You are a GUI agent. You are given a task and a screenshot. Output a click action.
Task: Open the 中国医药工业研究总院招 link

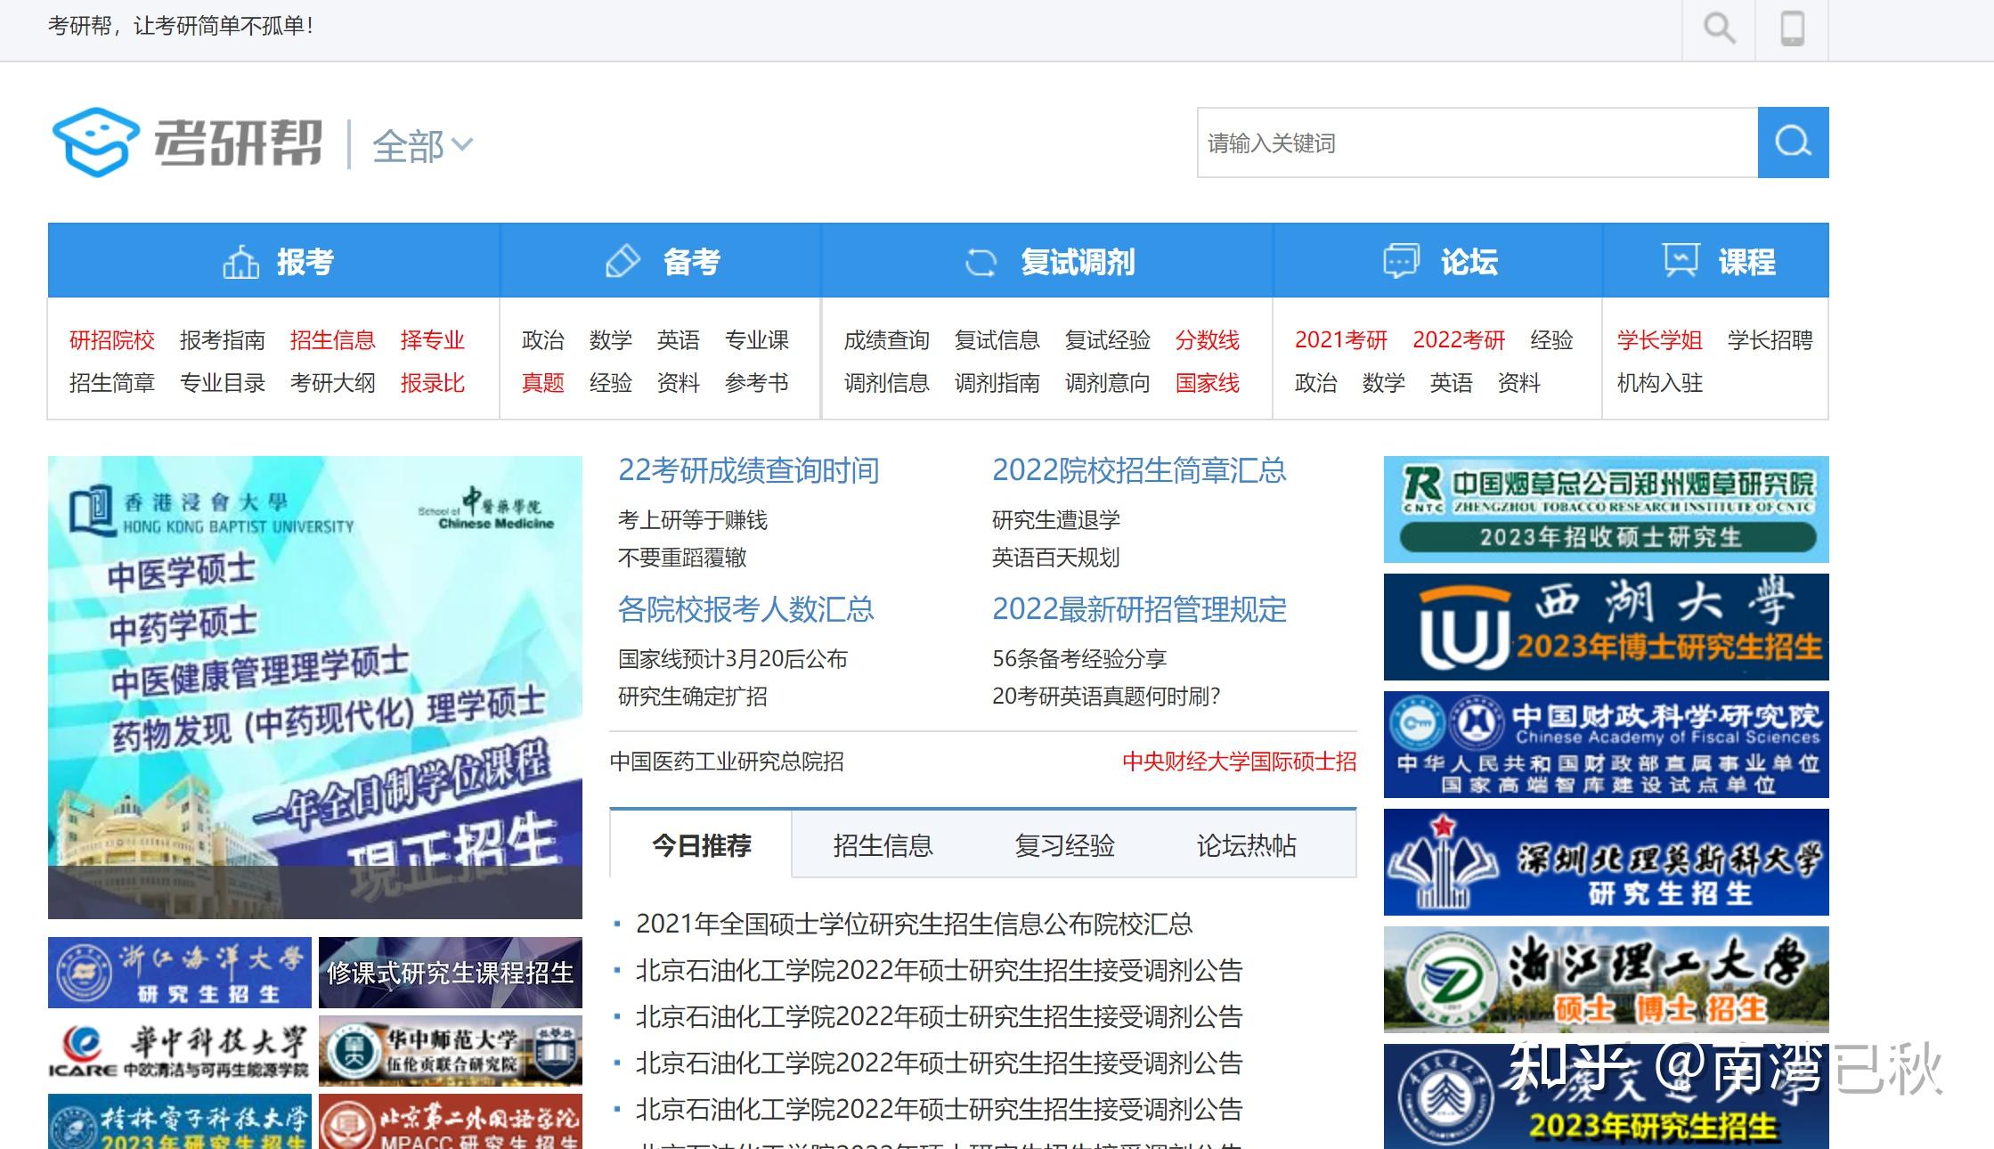pyautogui.click(x=727, y=762)
